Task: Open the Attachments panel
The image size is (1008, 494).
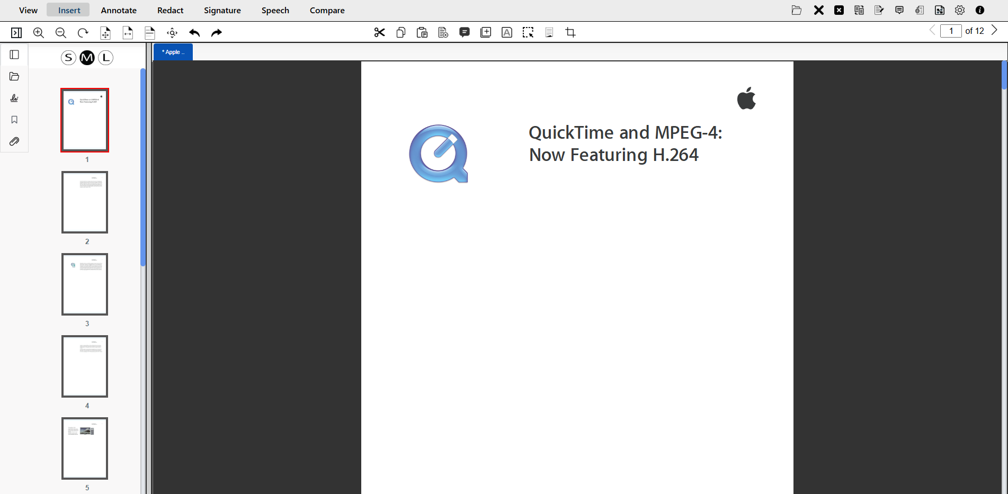Action: point(14,141)
